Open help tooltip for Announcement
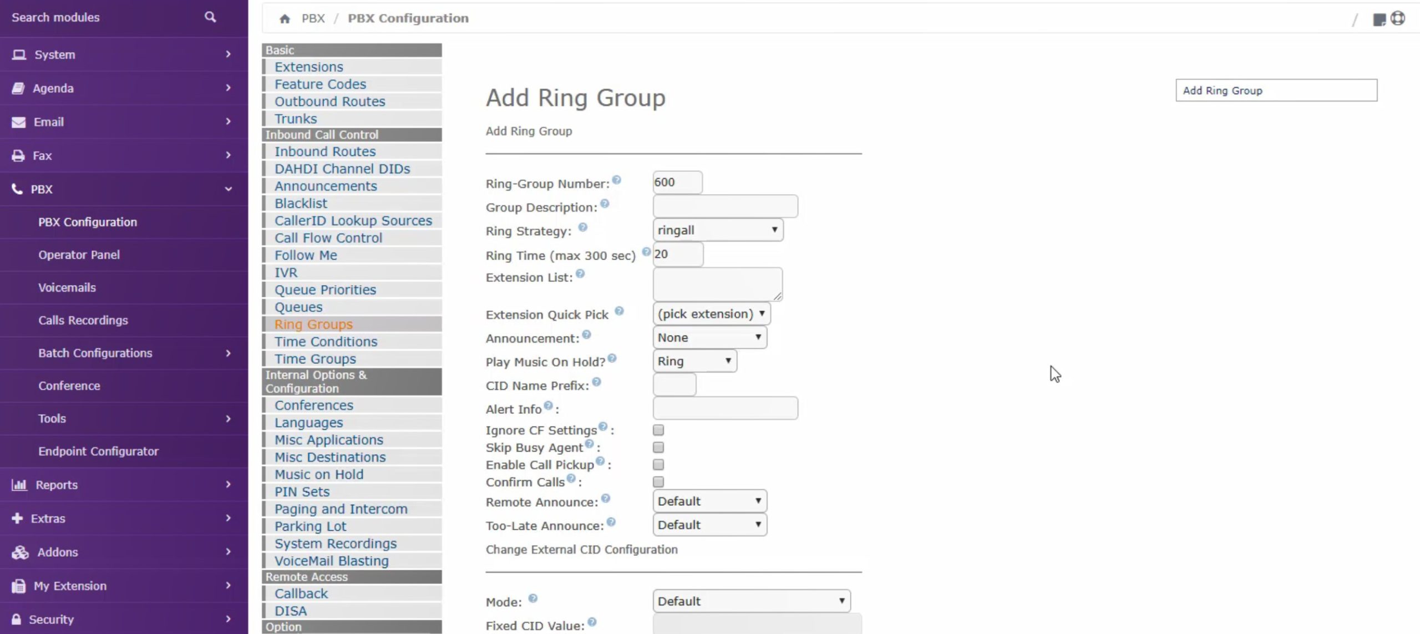Viewport: 1420px width, 634px height. pyautogui.click(x=587, y=334)
